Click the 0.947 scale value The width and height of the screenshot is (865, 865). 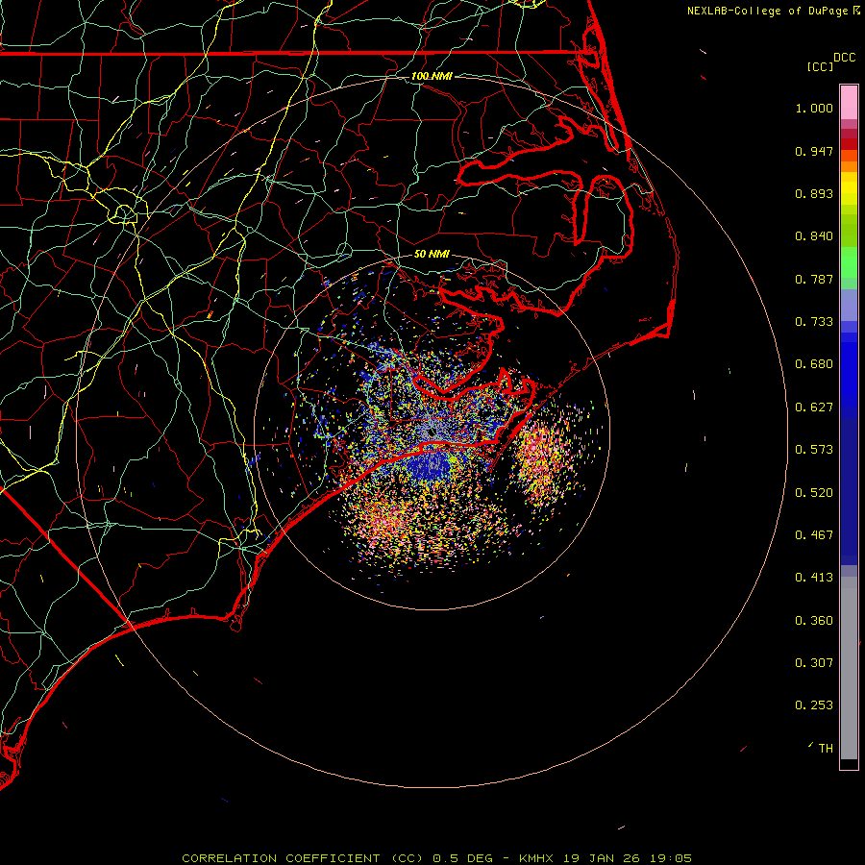[814, 151]
